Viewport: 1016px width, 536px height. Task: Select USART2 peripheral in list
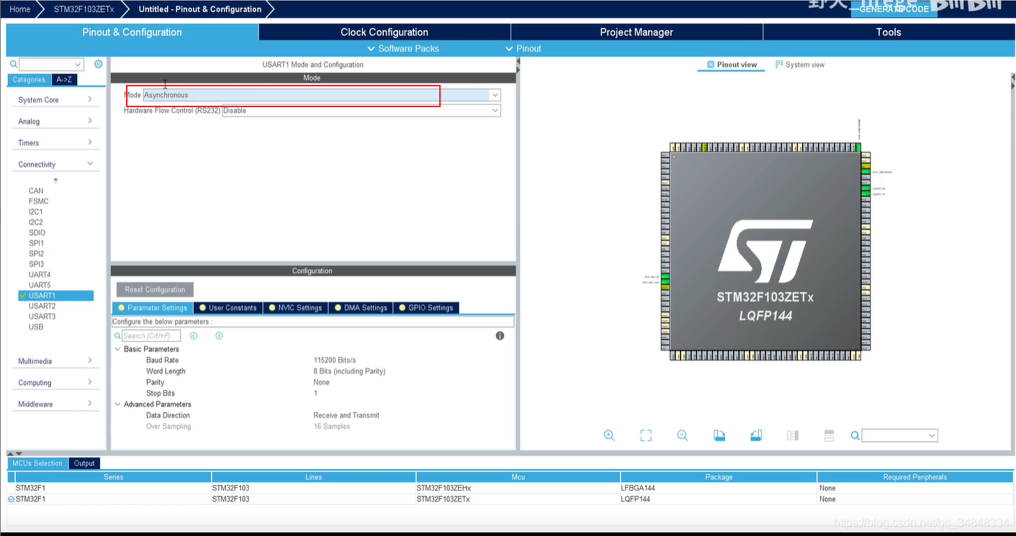[x=42, y=306]
